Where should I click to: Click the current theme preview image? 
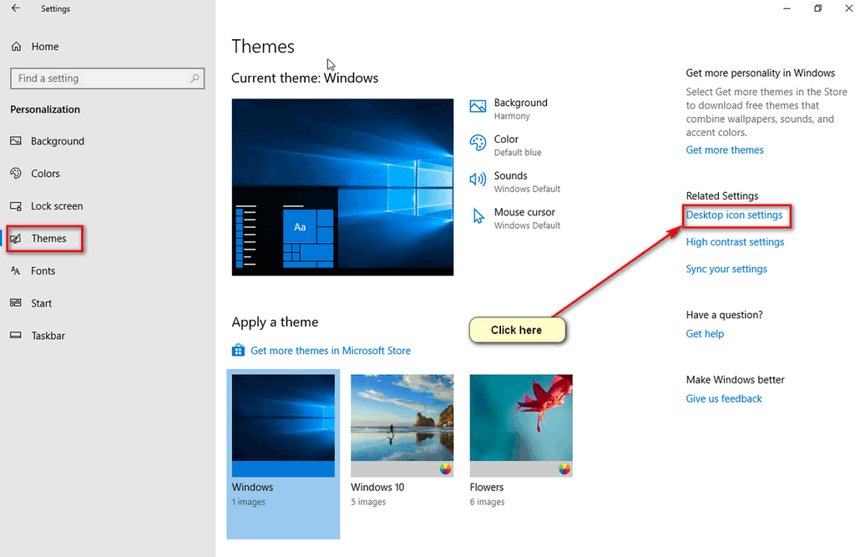[343, 187]
